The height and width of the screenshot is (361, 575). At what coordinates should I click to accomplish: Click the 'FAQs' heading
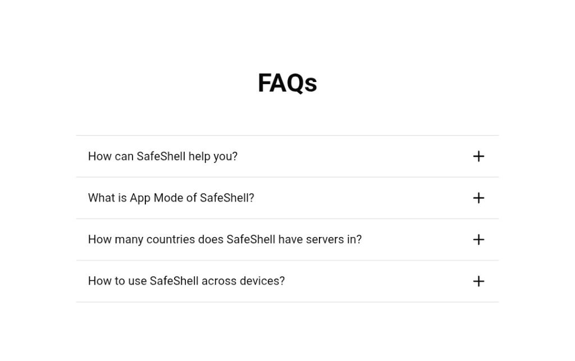pyautogui.click(x=287, y=83)
